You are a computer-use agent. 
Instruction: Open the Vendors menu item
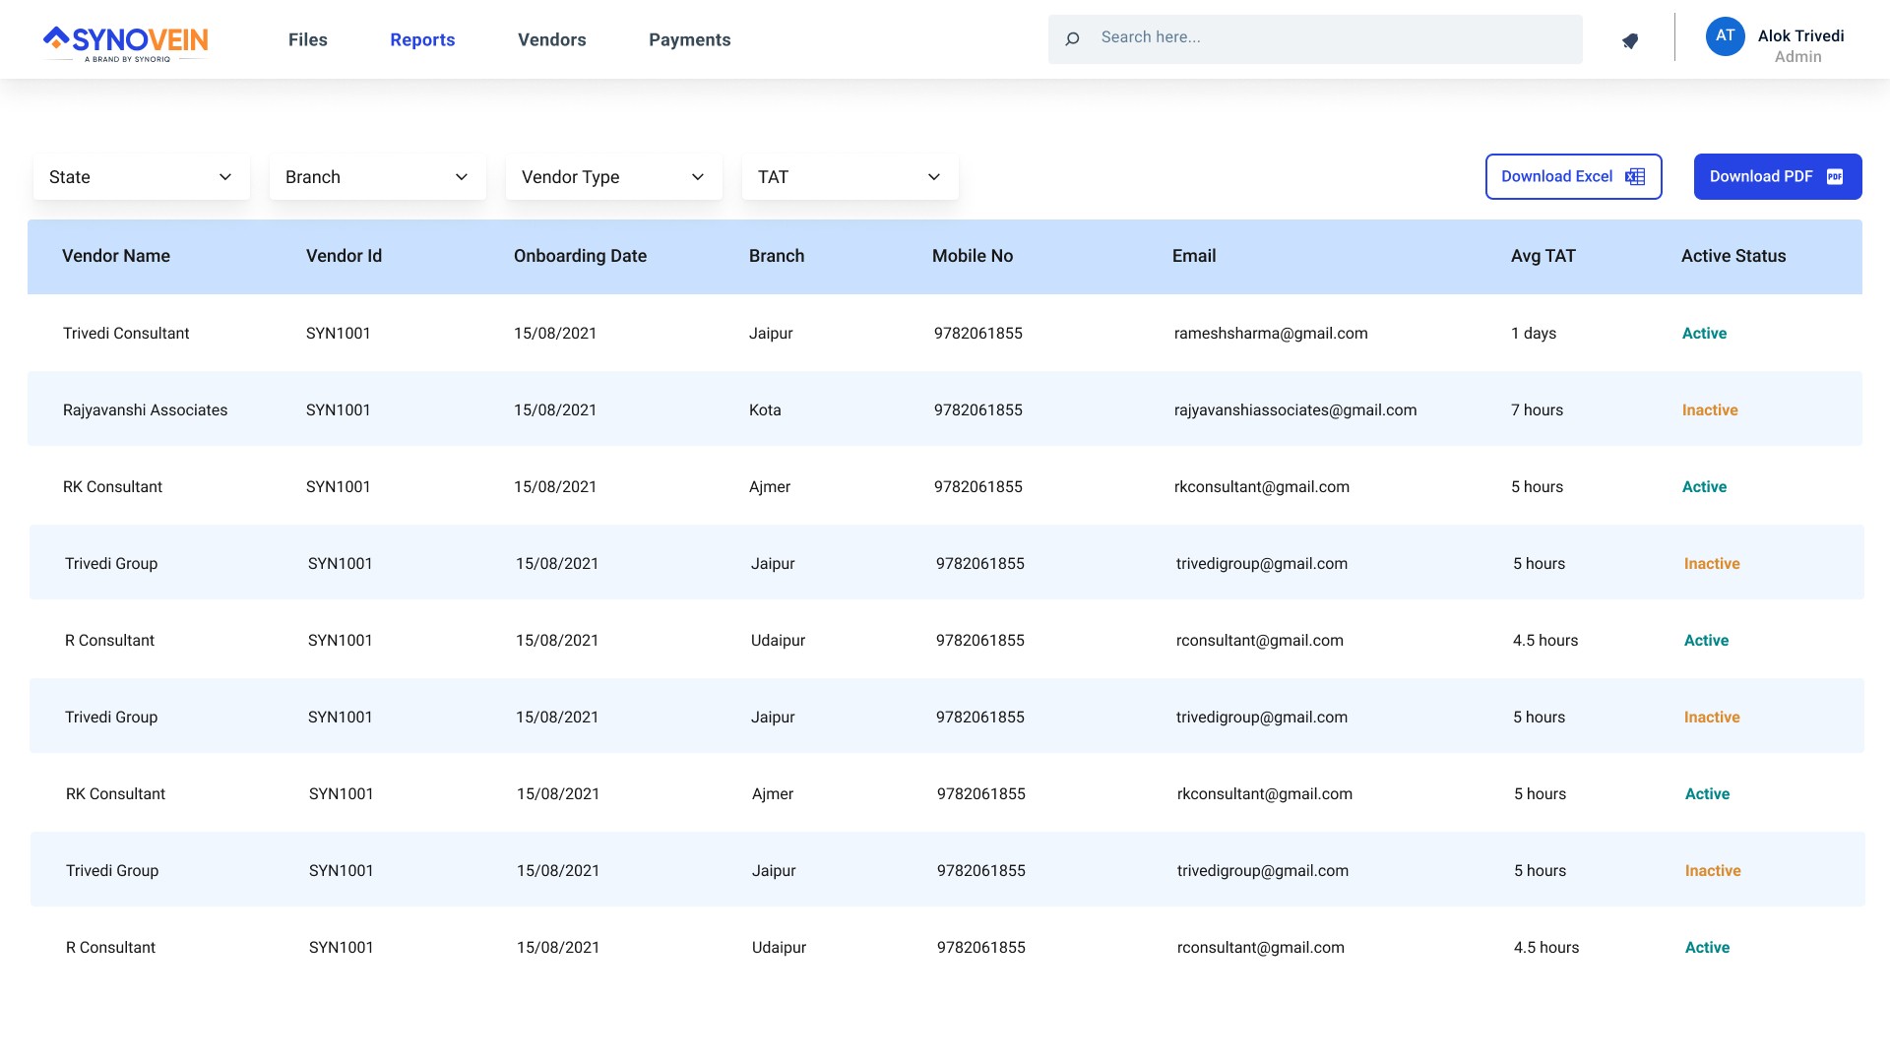click(551, 40)
